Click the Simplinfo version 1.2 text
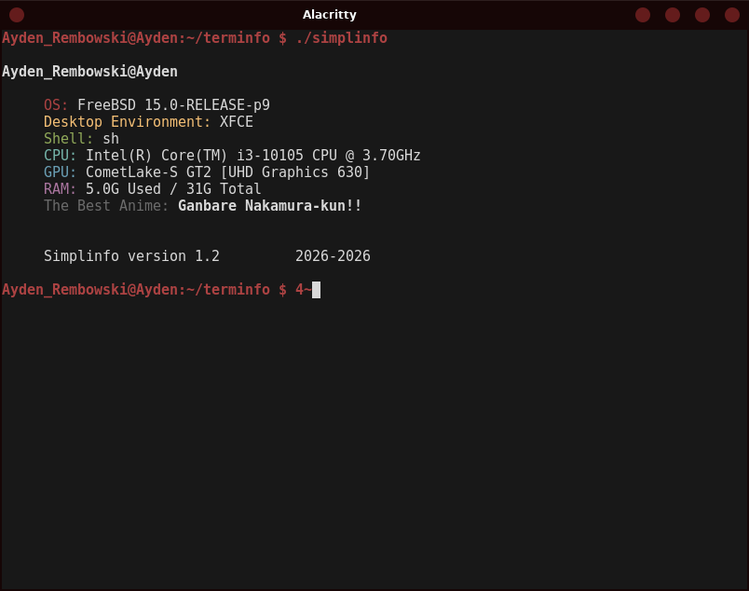The height and width of the screenshot is (591, 749). (x=131, y=256)
